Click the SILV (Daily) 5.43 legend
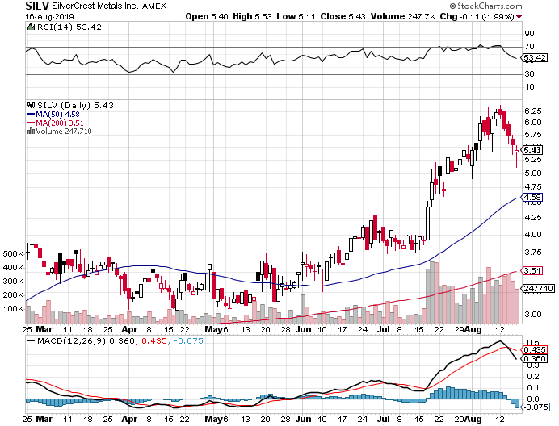The image size is (559, 426). point(75,106)
